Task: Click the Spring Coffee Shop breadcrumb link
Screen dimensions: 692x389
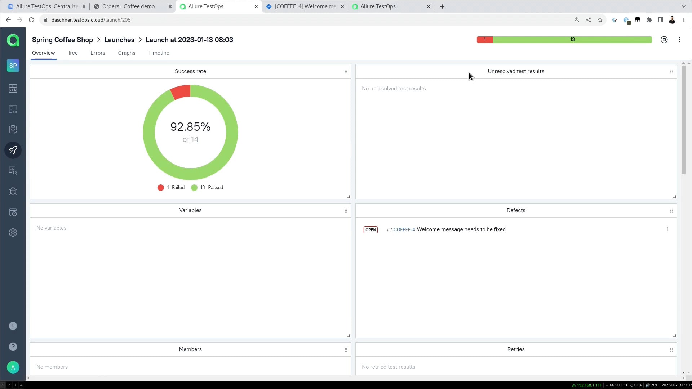Action: coord(62,39)
